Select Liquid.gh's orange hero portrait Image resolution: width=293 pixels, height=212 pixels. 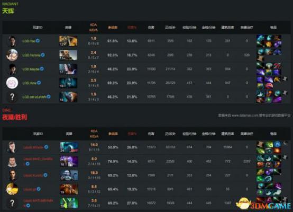(x=69, y=189)
